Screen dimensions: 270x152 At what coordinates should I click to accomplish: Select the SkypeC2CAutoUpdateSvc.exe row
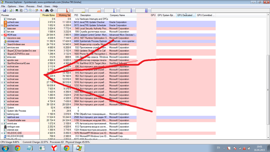(108, 51)
